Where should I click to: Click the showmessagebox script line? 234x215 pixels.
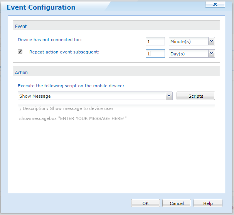pyautogui.click(x=73, y=118)
